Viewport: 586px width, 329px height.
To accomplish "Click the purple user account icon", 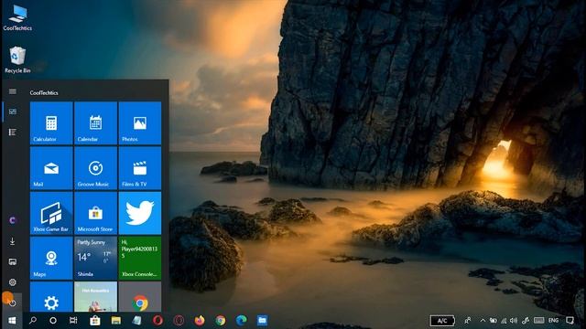I will coord(12,220).
